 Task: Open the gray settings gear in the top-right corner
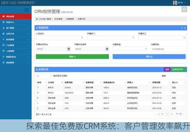184,9
